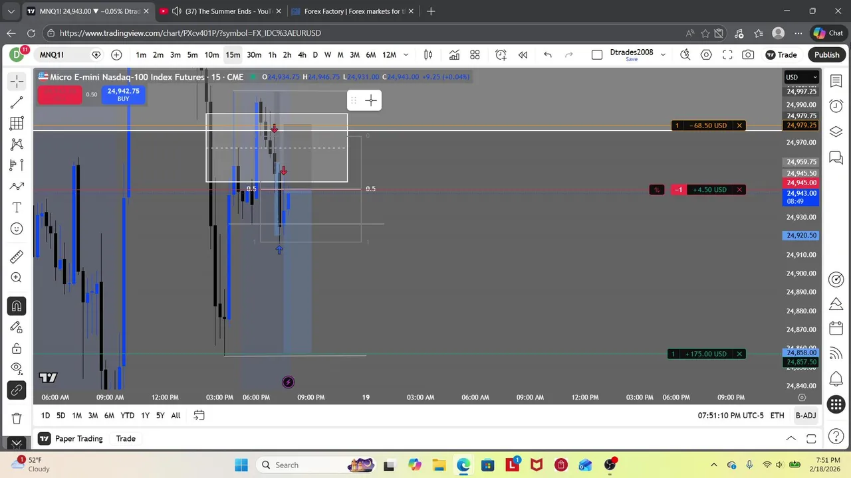Viewport: 851px width, 478px height.
Task: Open the object tree layers panel
Action: [836, 131]
